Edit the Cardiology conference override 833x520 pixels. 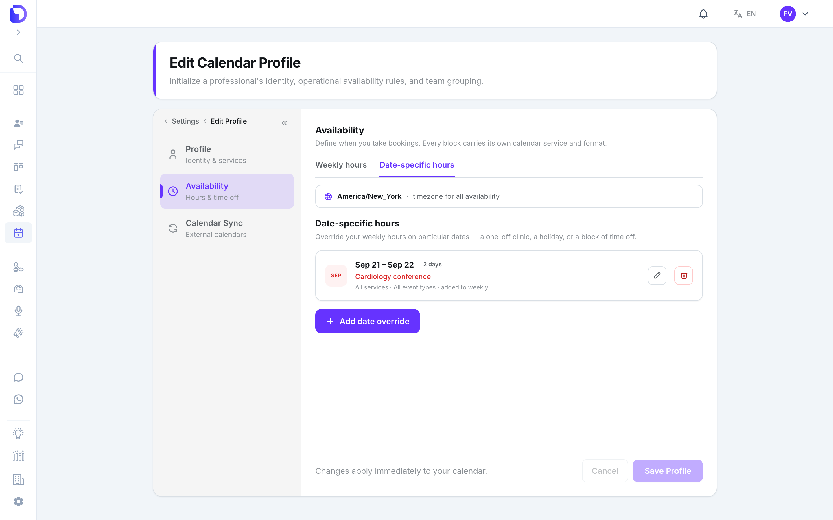coord(657,276)
